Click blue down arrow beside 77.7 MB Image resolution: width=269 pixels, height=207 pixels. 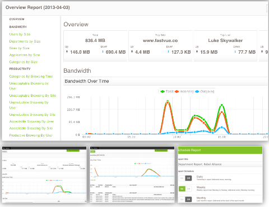[235, 51]
